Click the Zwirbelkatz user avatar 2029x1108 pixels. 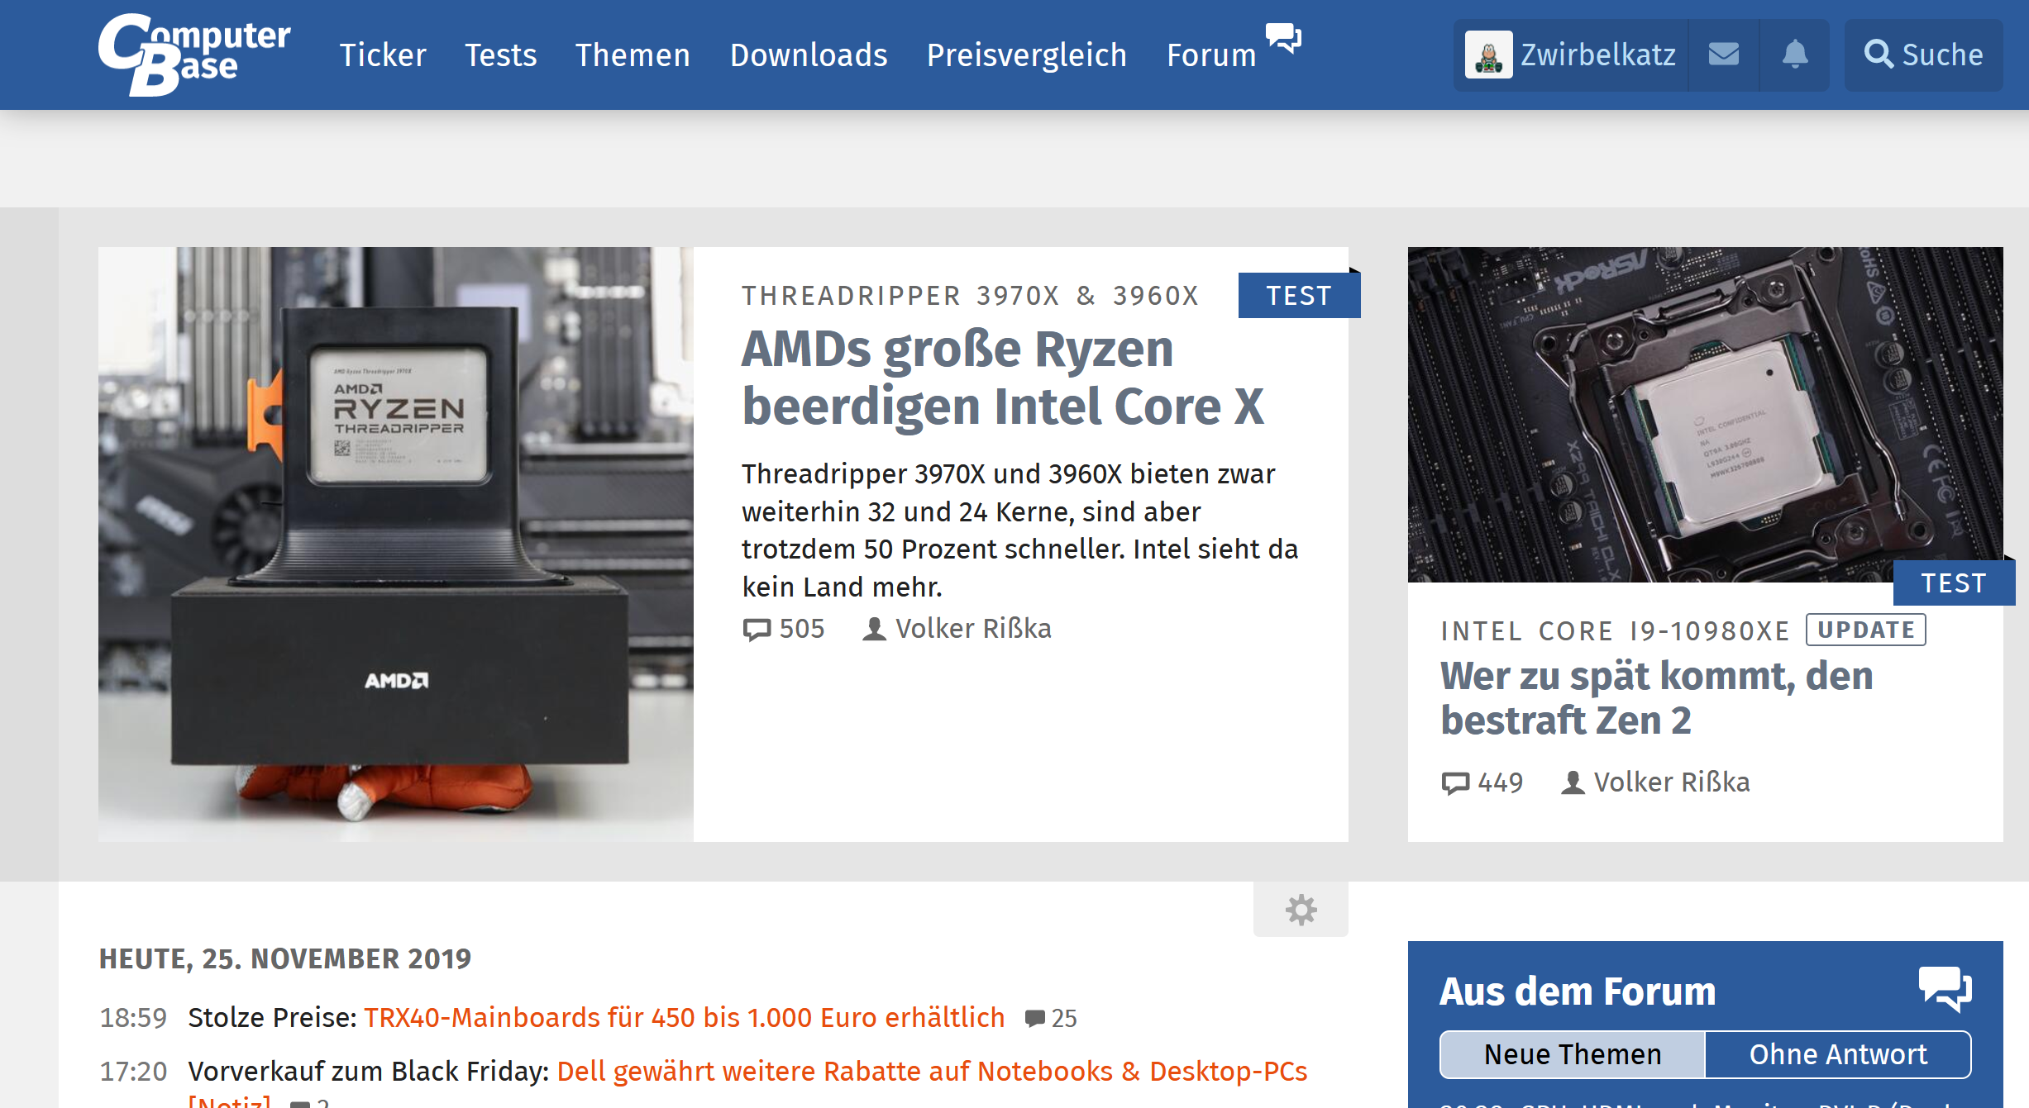point(1488,55)
